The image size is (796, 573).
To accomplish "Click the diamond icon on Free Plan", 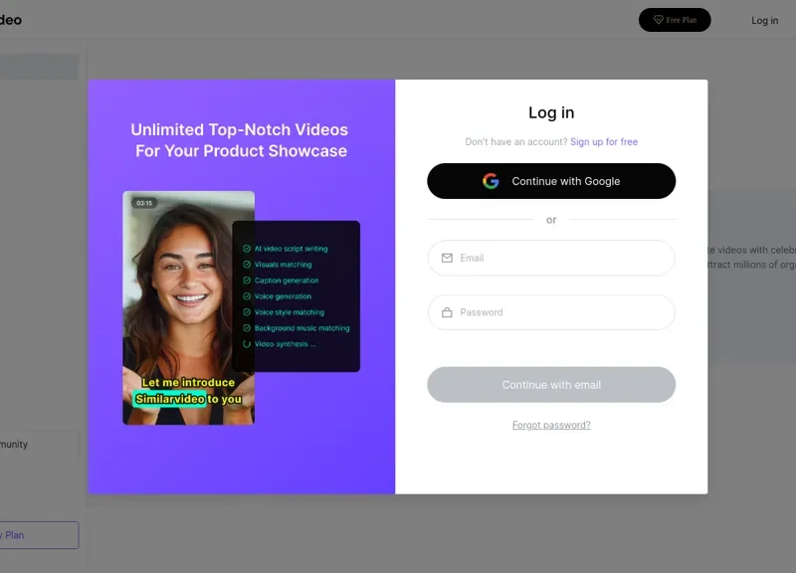I will coord(659,20).
